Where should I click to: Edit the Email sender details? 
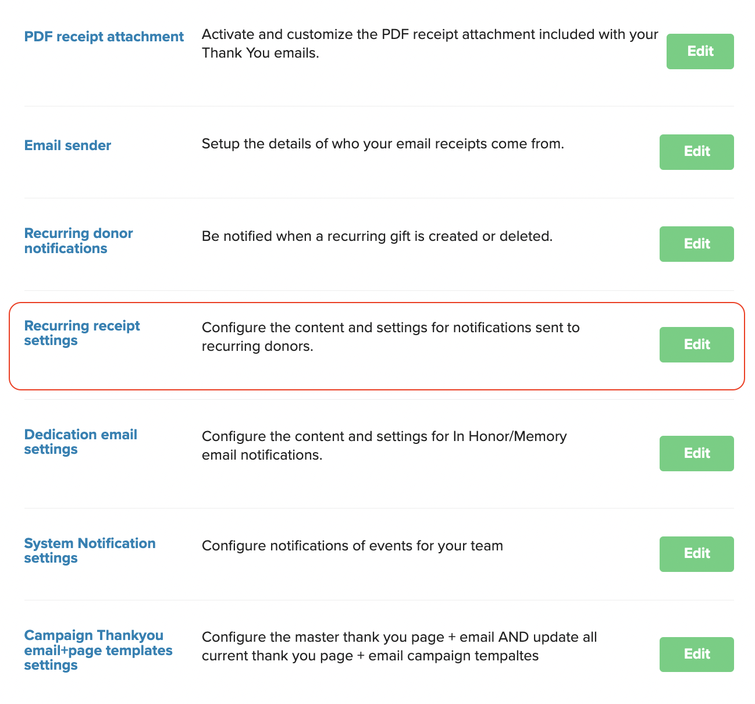click(696, 152)
